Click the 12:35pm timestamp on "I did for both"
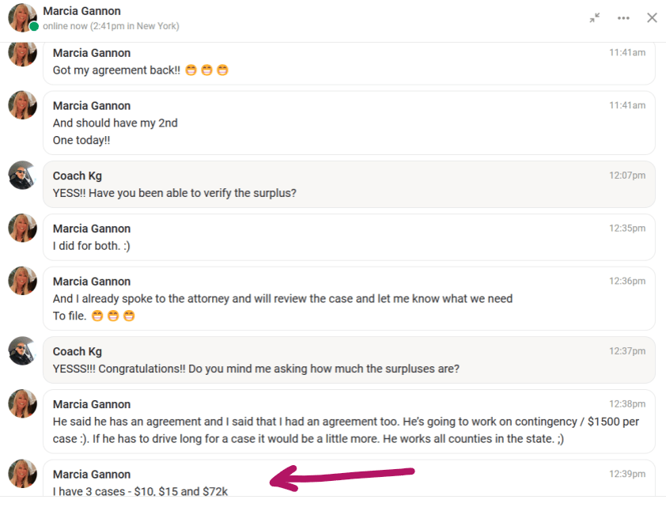 (x=626, y=229)
